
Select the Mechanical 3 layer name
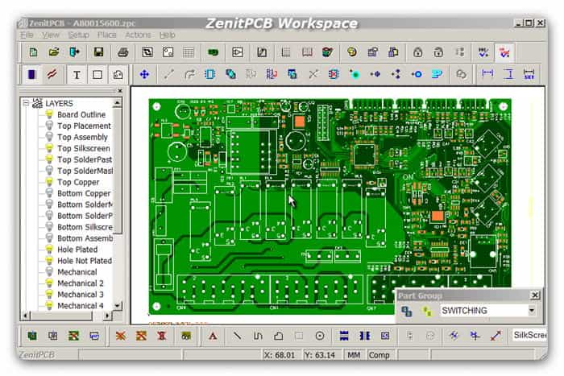(81, 294)
